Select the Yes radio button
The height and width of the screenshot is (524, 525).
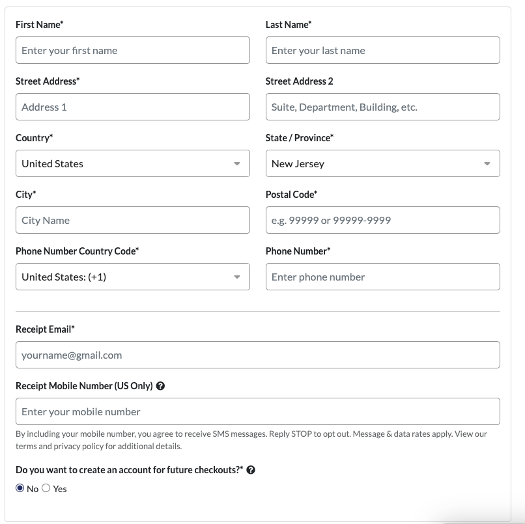click(45, 488)
